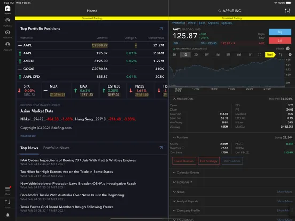This screenshot has width=295, height=221.
Task: Open the Home sidebar icon
Action: coord(7,10)
